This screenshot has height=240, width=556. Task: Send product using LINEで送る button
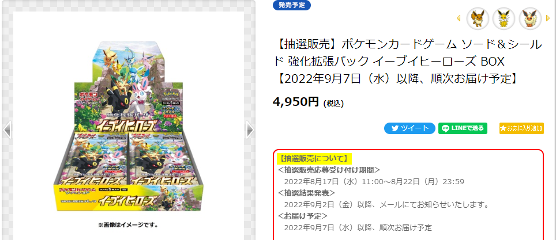click(463, 128)
